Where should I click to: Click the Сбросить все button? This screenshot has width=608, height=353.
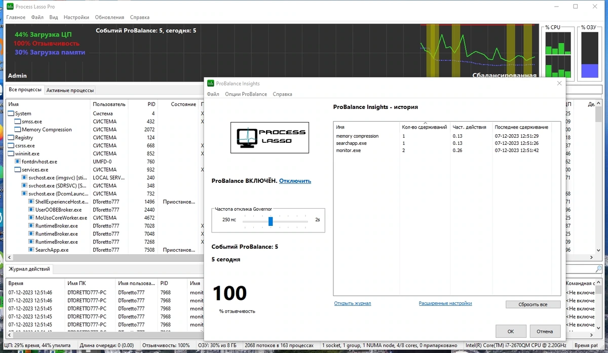[533, 304]
